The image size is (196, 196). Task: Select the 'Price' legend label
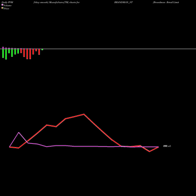click(x=6, y=9)
